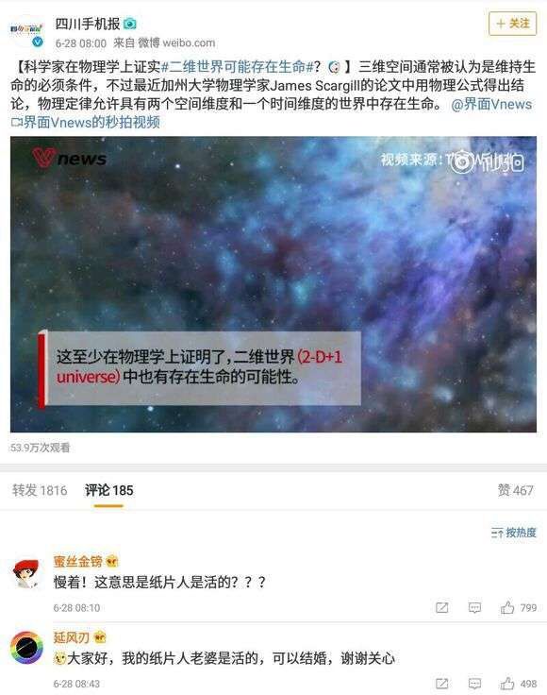547x695 pixels.
Task: Click the 四川手机报 profile avatar
Action: coord(26,30)
